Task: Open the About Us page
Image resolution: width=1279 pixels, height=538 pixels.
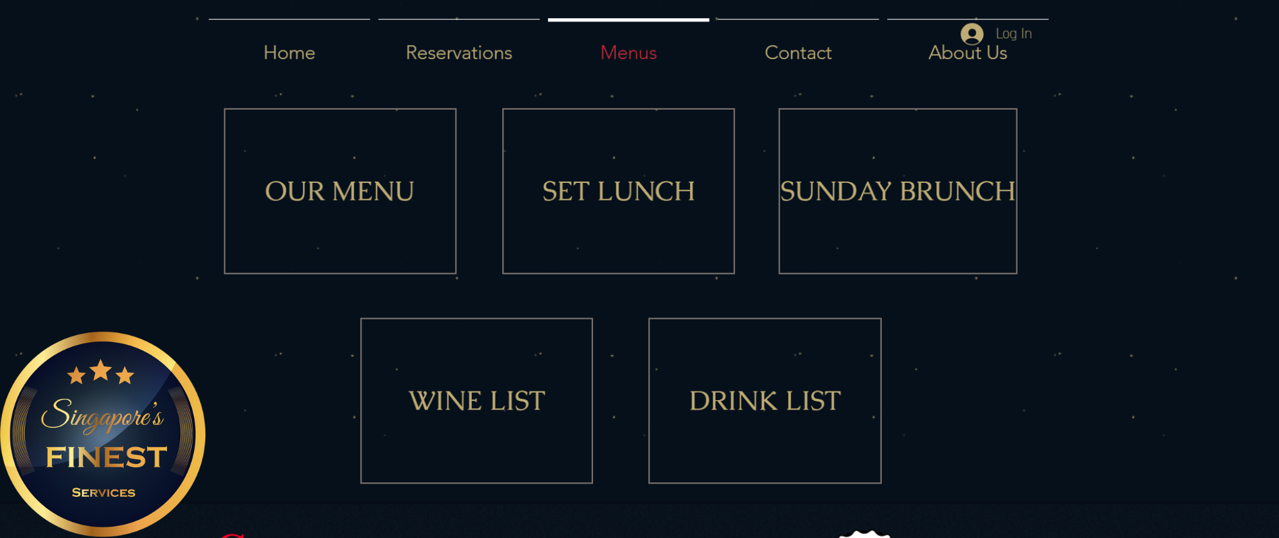Action: 967,54
